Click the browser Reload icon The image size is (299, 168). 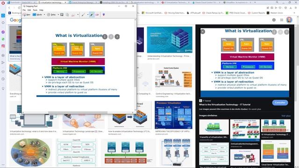point(19,8)
